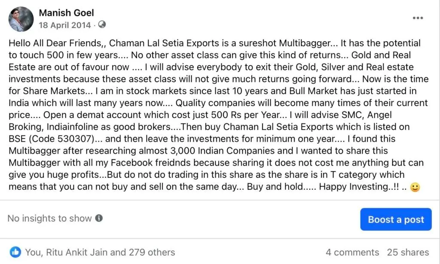The width and height of the screenshot is (440, 264).
Task: Show the 25 shares list
Action: click(408, 252)
